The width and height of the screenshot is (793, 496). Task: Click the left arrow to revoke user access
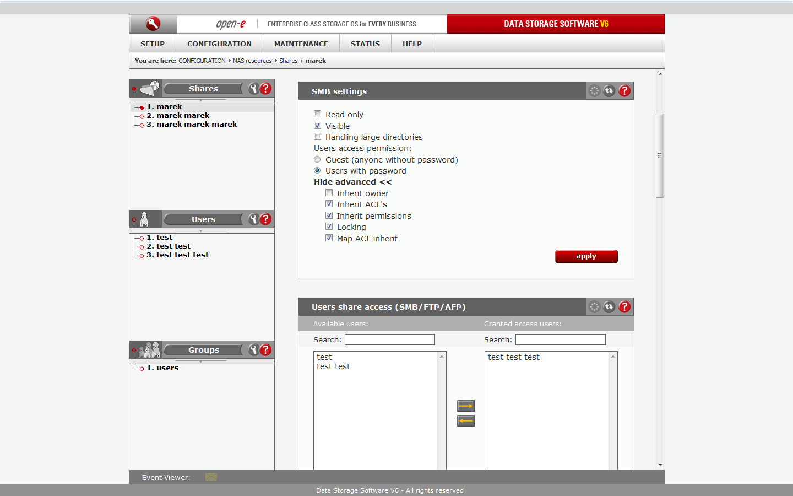coord(465,421)
